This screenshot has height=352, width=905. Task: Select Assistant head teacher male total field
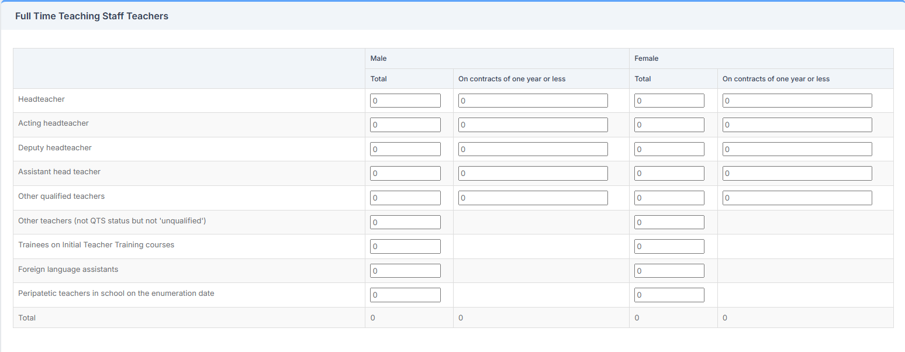pyautogui.click(x=405, y=174)
